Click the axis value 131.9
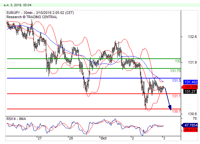 pyautogui.click(x=192, y=62)
